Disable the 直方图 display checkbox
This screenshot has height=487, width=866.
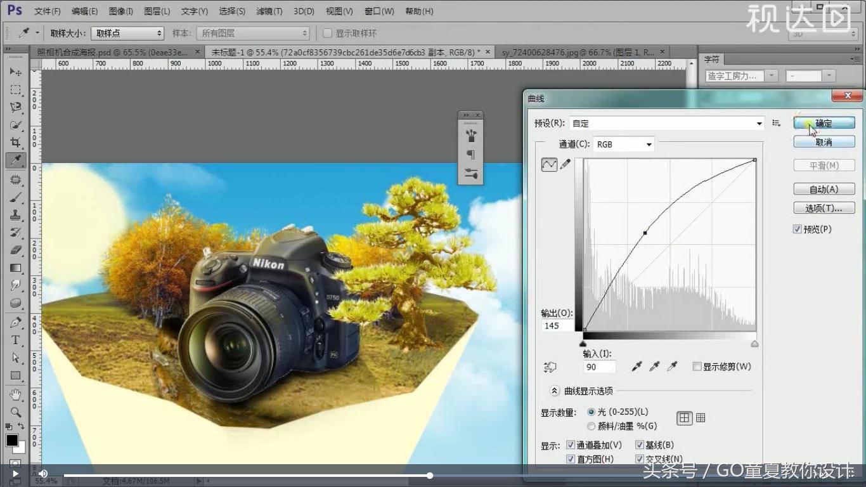point(571,458)
